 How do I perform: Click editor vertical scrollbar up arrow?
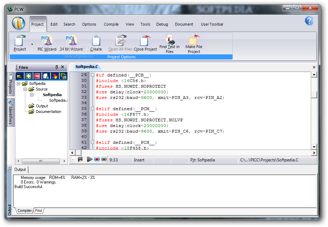314,74
